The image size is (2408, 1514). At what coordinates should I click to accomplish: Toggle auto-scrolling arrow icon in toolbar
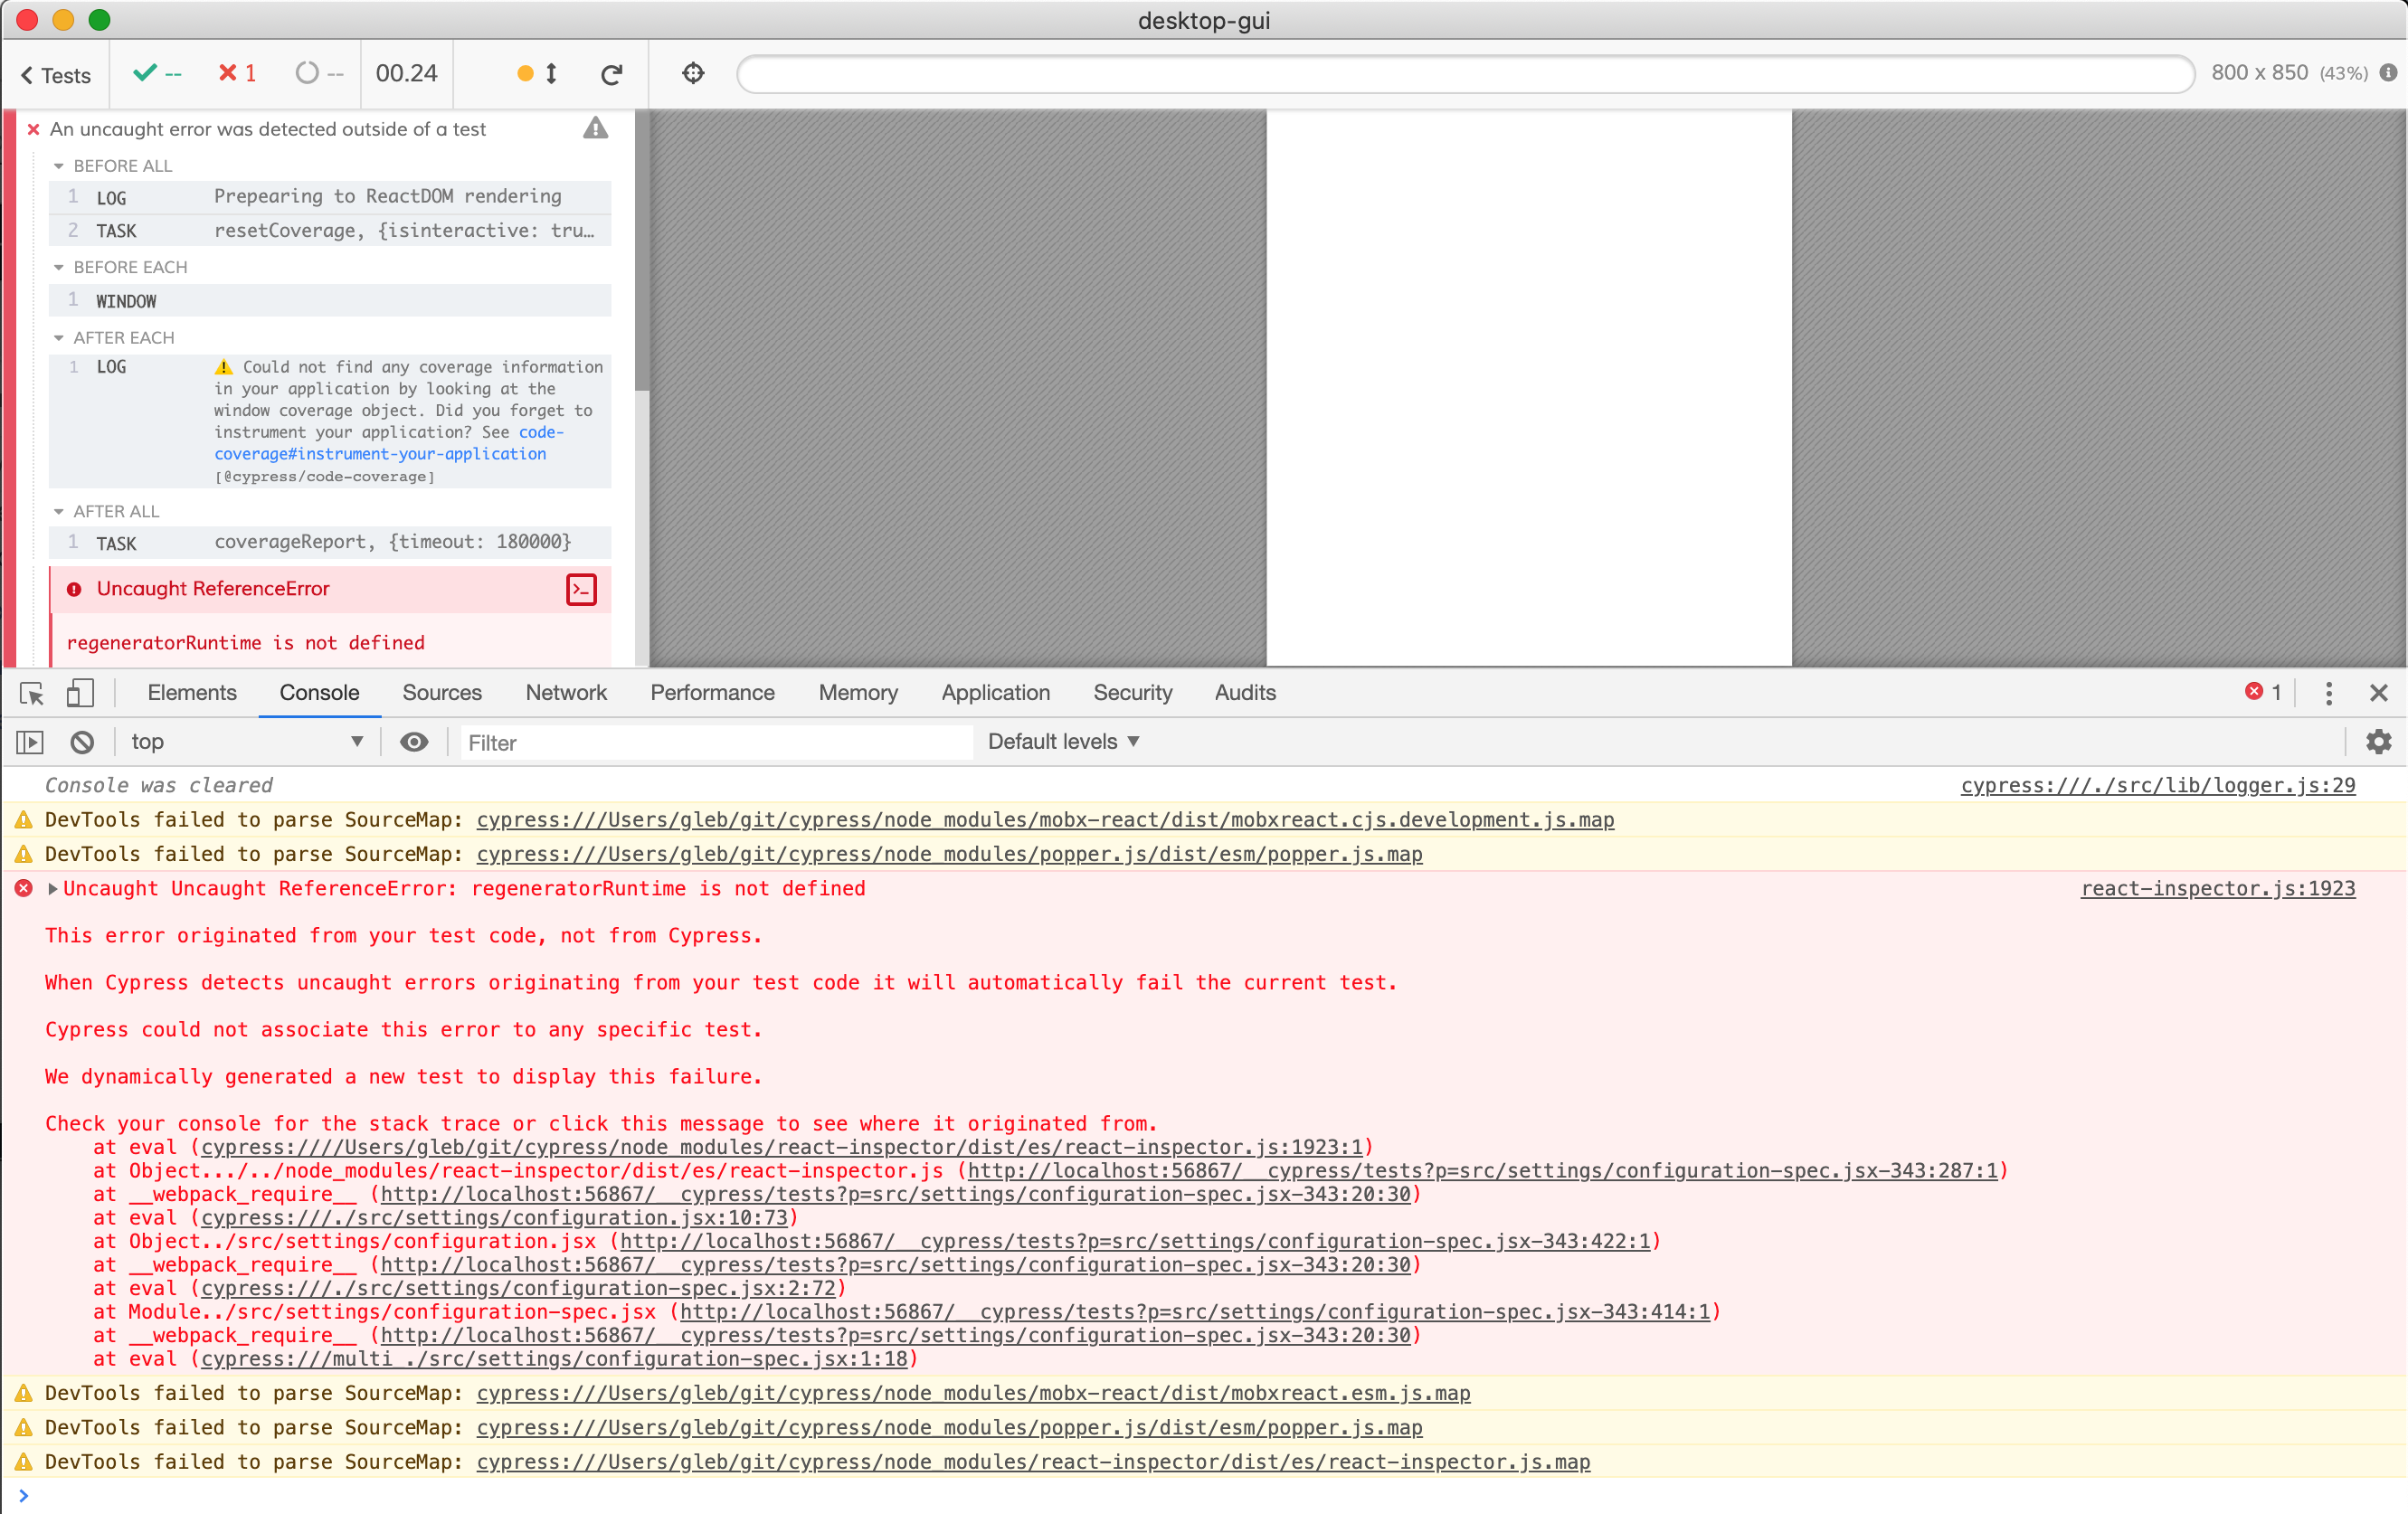tap(551, 73)
